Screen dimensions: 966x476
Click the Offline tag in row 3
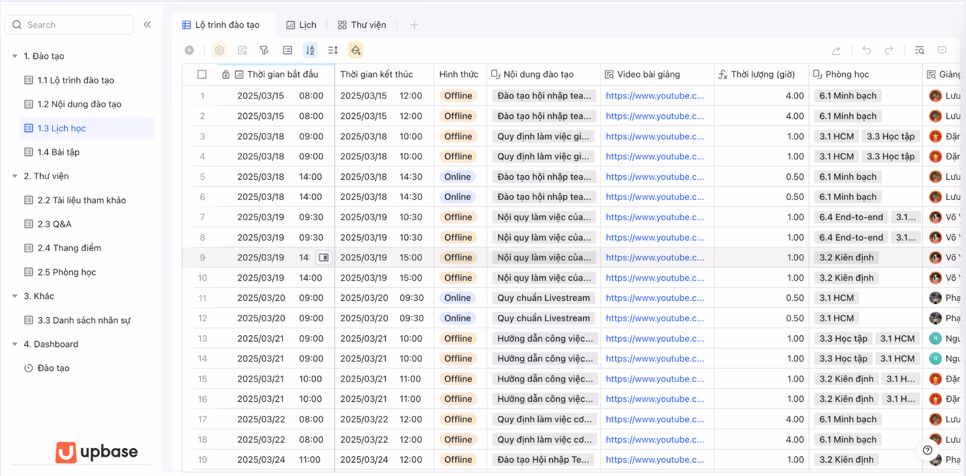pos(458,136)
